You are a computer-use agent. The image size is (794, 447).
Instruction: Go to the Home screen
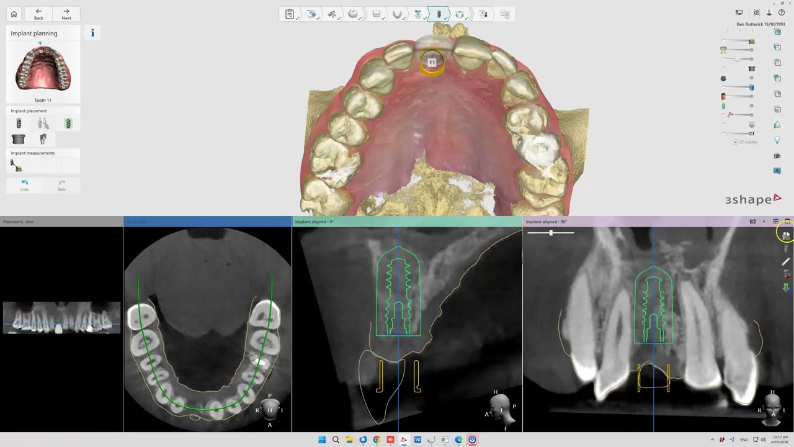(14, 14)
